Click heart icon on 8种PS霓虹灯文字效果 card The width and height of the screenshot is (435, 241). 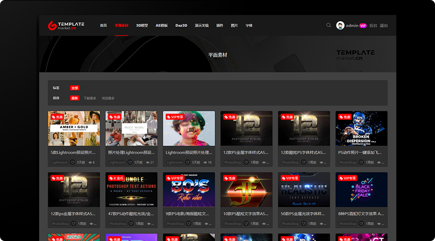361,224
